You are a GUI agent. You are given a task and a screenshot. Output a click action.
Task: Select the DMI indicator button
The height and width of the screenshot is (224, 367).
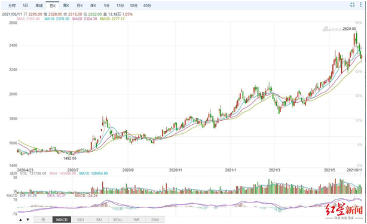tap(155, 220)
